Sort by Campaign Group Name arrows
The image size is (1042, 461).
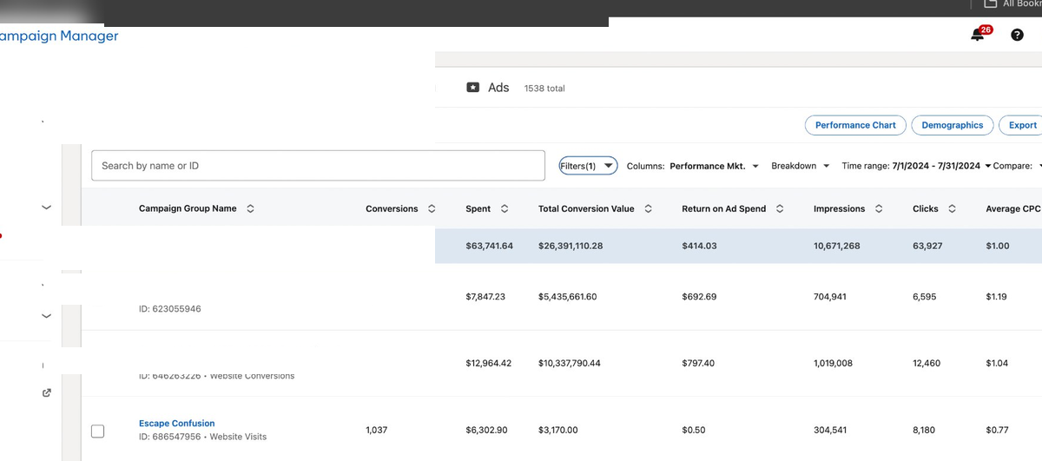click(x=251, y=209)
